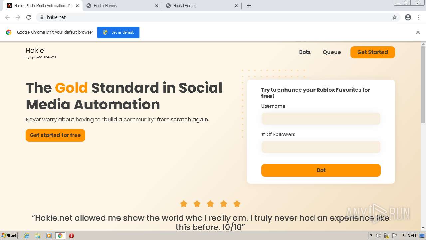The height and width of the screenshot is (240, 426).
Task: Click the page vertical scrollbar thumb
Action: (423, 85)
